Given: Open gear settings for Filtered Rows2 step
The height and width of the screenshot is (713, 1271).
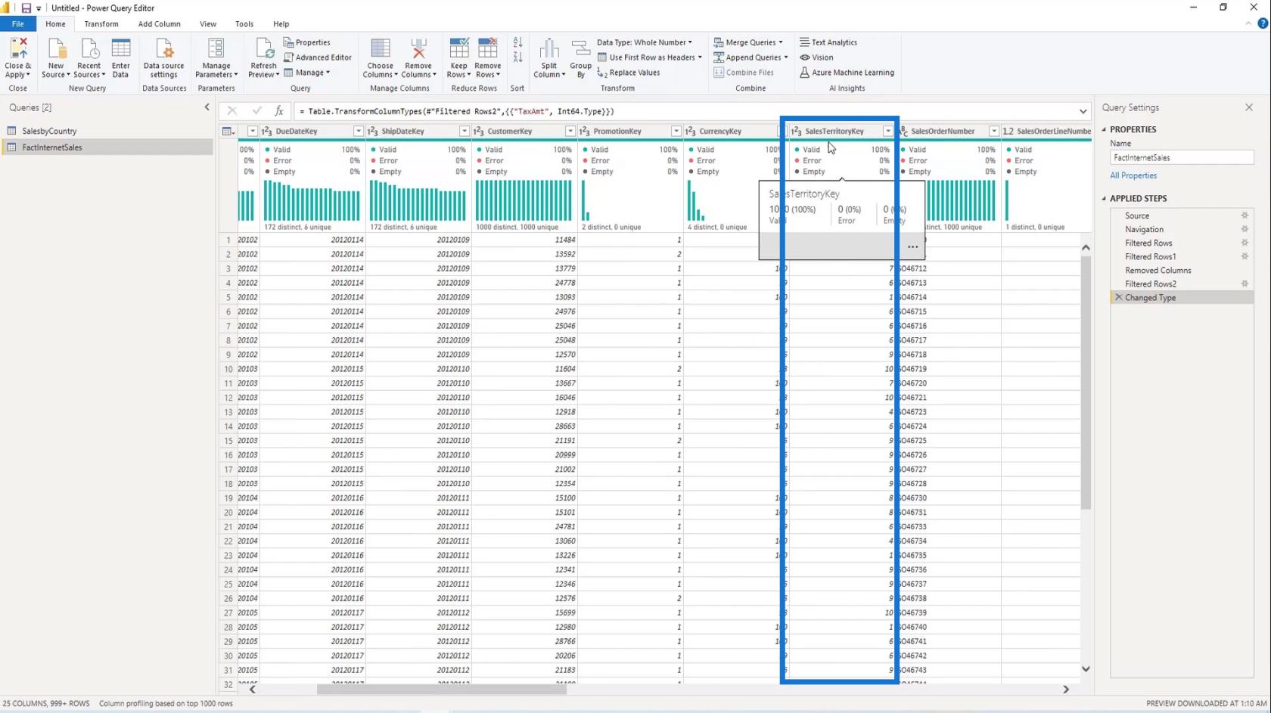Looking at the screenshot, I should (x=1245, y=284).
